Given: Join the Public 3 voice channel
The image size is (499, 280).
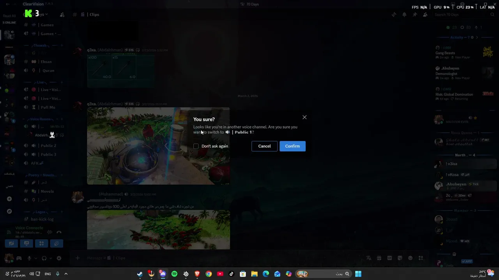Looking at the screenshot, I should [43, 154].
